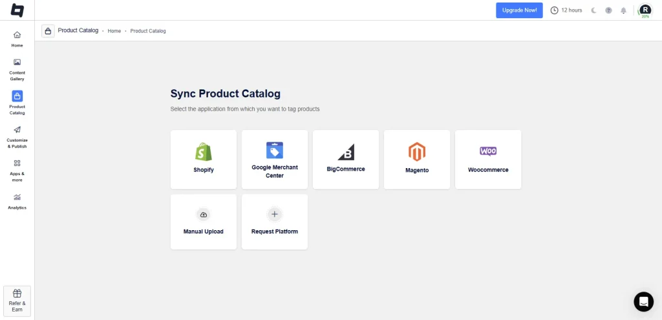The width and height of the screenshot is (662, 320).
Task: Click the app logo in top-left corner
Action: [x=17, y=10]
